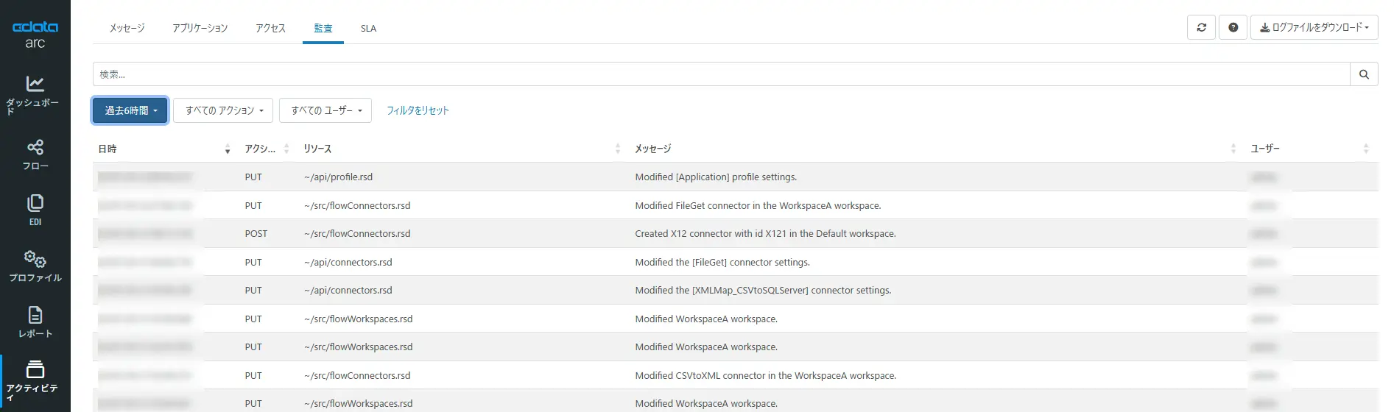This screenshot has width=1394, height=412.
Task: Click the help question mark icon
Action: click(x=1233, y=27)
